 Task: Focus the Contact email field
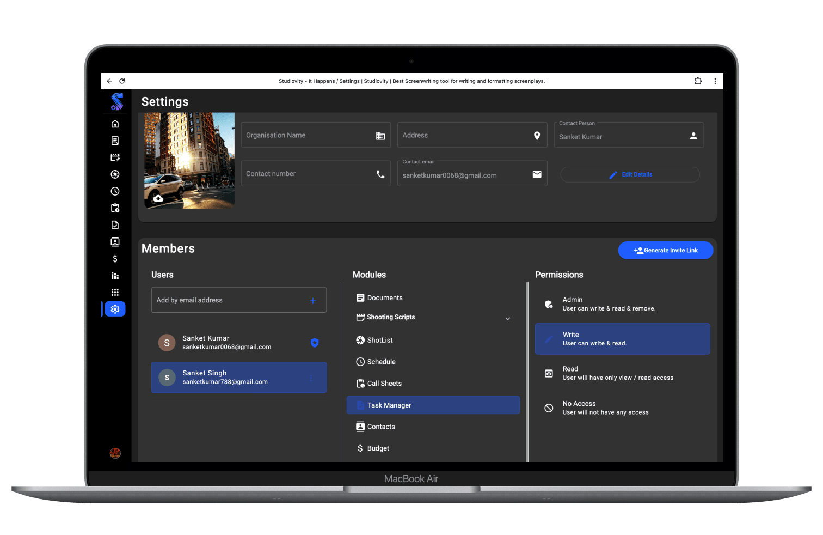click(x=472, y=174)
